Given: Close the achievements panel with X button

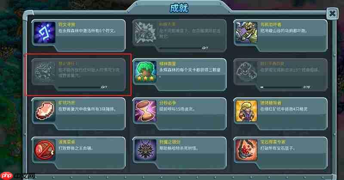Looking at the screenshot, I should click(332, 14).
